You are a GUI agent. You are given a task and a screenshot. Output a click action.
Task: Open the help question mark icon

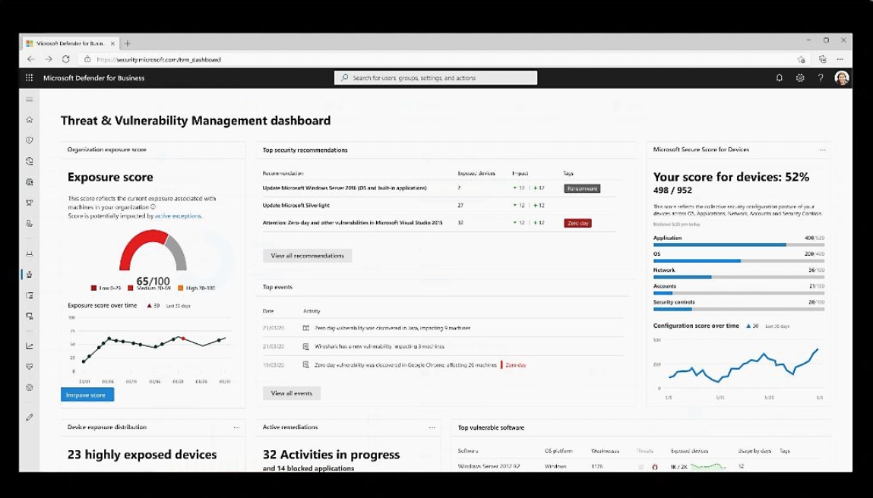pyautogui.click(x=820, y=78)
